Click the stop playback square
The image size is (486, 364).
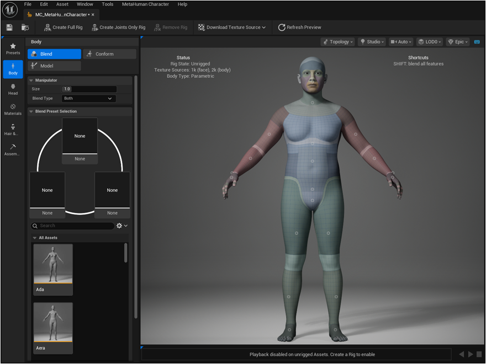tap(479, 354)
